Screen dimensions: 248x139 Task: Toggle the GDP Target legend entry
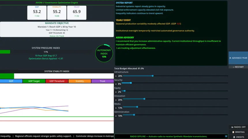[x=34, y=81]
